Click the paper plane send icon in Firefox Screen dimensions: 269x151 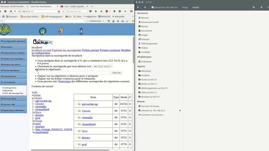(x=101, y=11)
